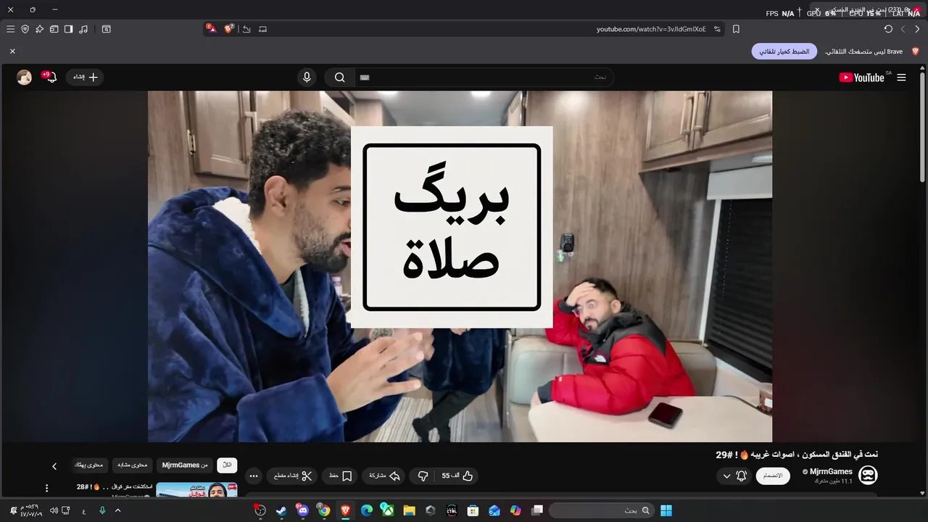Click the Share (مشاركة) button

click(x=384, y=476)
